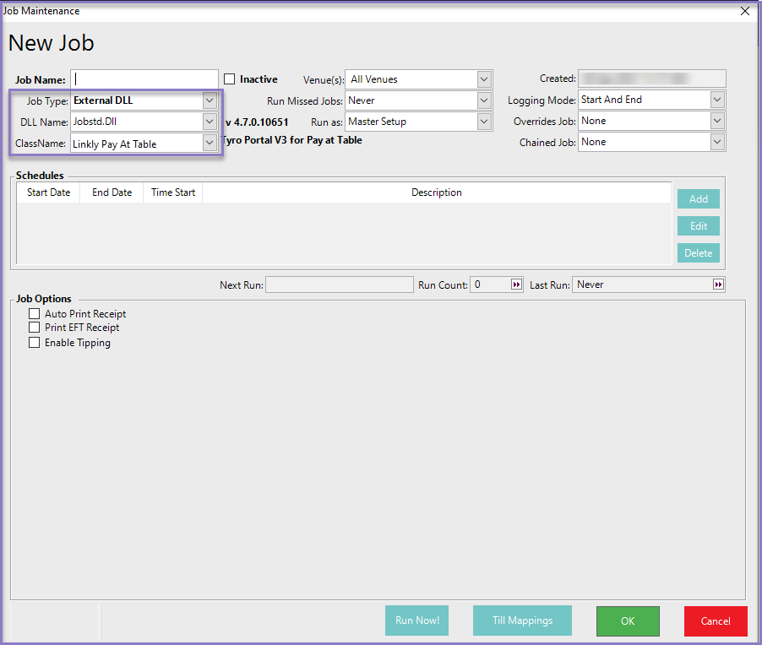Click the Last Run arrow icon
The height and width of the screenshot is (645, 762).
pyautogui.click(x=718, y=285)
